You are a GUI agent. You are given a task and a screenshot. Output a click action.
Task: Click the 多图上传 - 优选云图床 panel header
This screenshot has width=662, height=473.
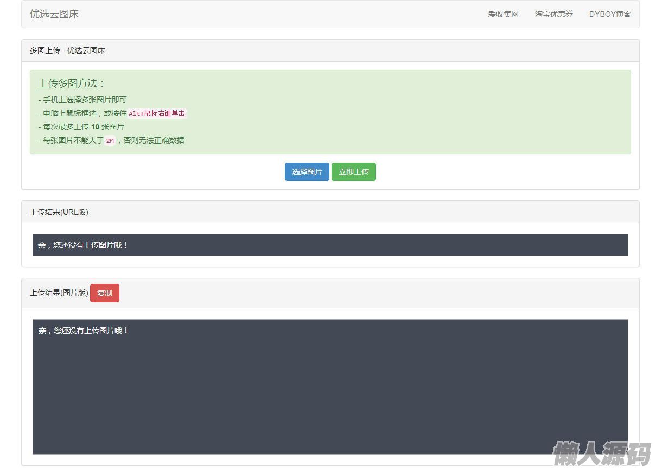[x=67, y=50]
